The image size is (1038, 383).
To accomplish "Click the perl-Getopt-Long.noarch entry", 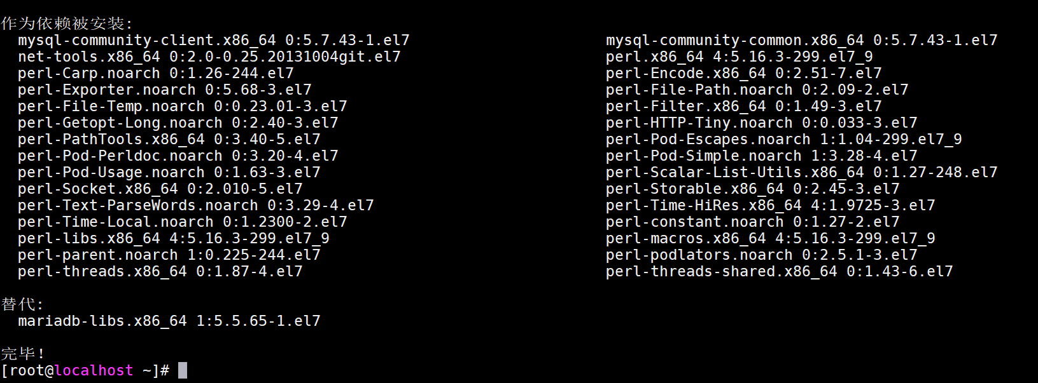I will (178, 123).
